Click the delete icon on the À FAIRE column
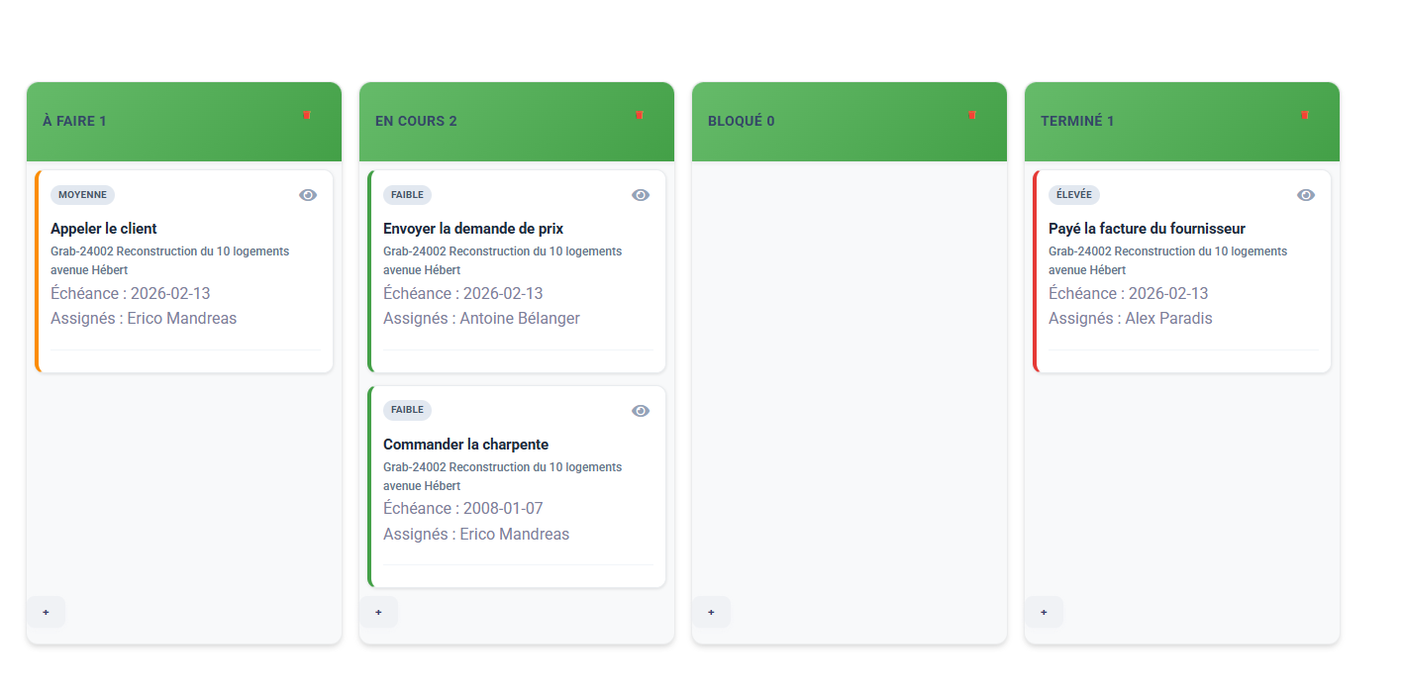1403x699 pixels. [x=307, y=115]
